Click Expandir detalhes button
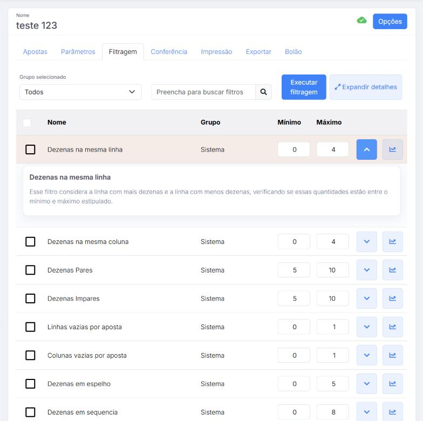The height and width of the screenshot is (421, 423). pyautogui.click(x=366, y=87)
